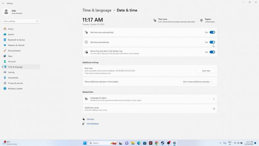Turn off Set time automatically switch
259x146 pixels.
212,42
